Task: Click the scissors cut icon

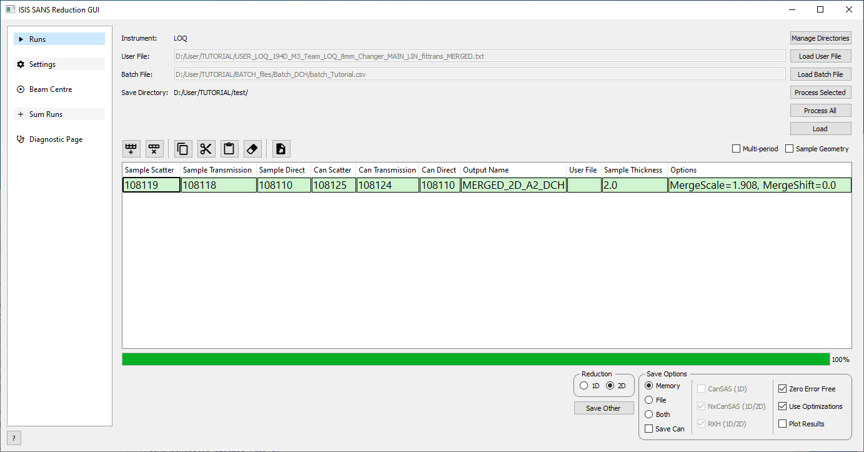Action: (x=206, y=149)
